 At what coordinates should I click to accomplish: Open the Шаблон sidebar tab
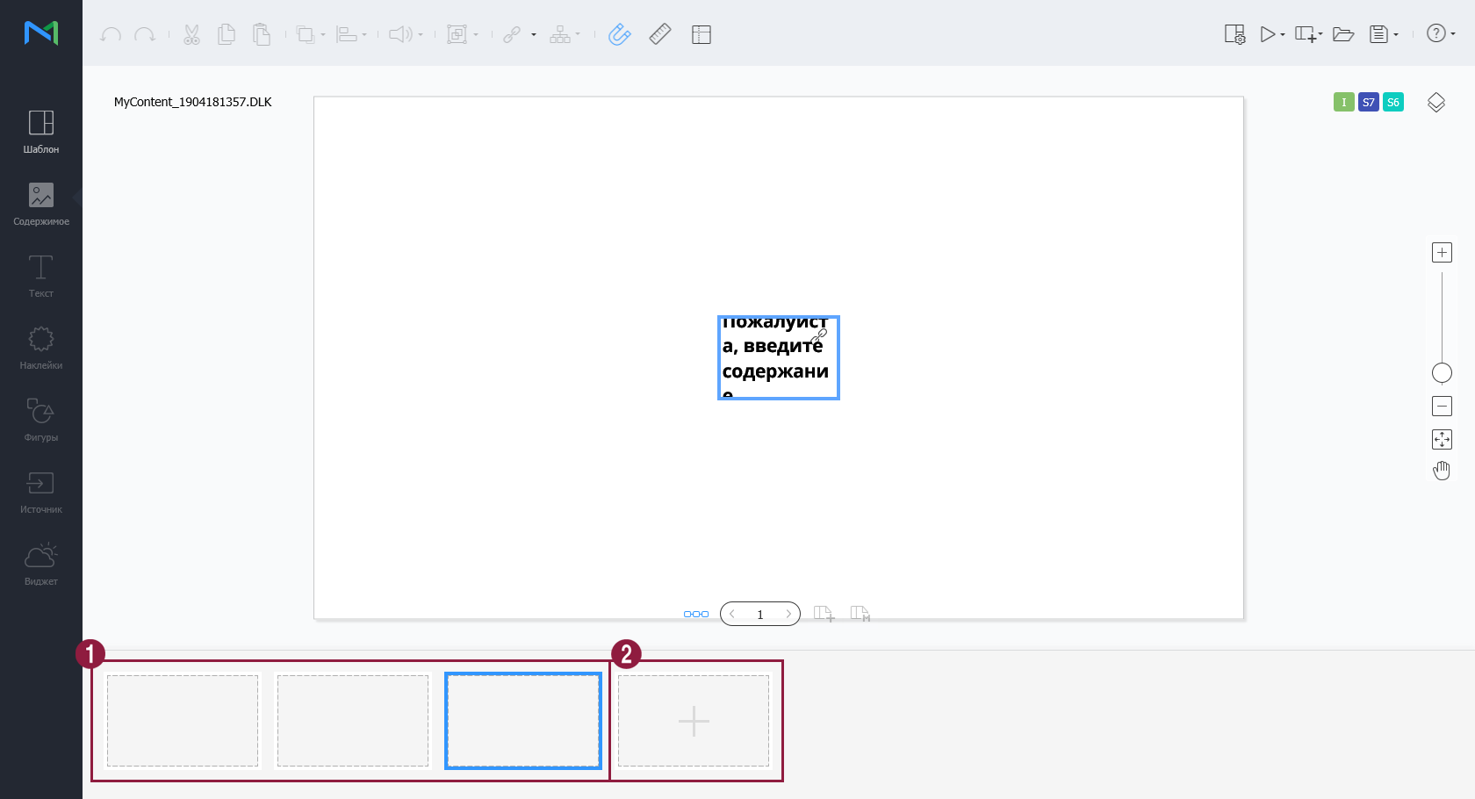[x=41, y=132]
